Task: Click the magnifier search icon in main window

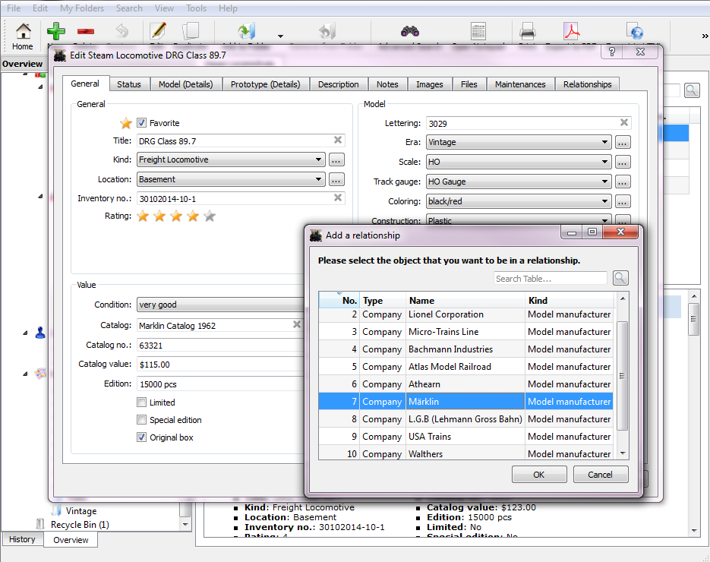Action: pos(692,90)
